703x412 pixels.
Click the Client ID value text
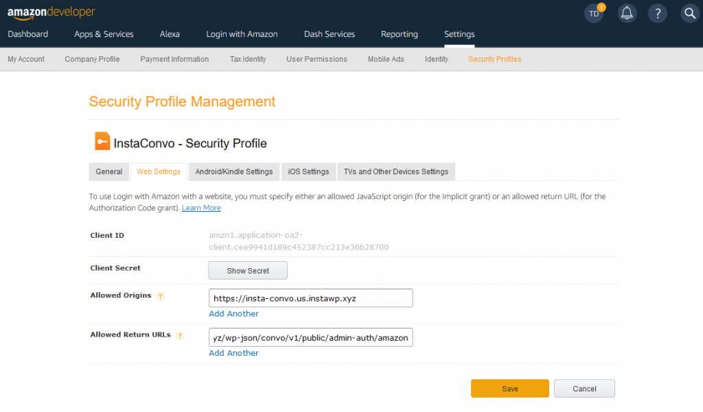pos(299,241)
